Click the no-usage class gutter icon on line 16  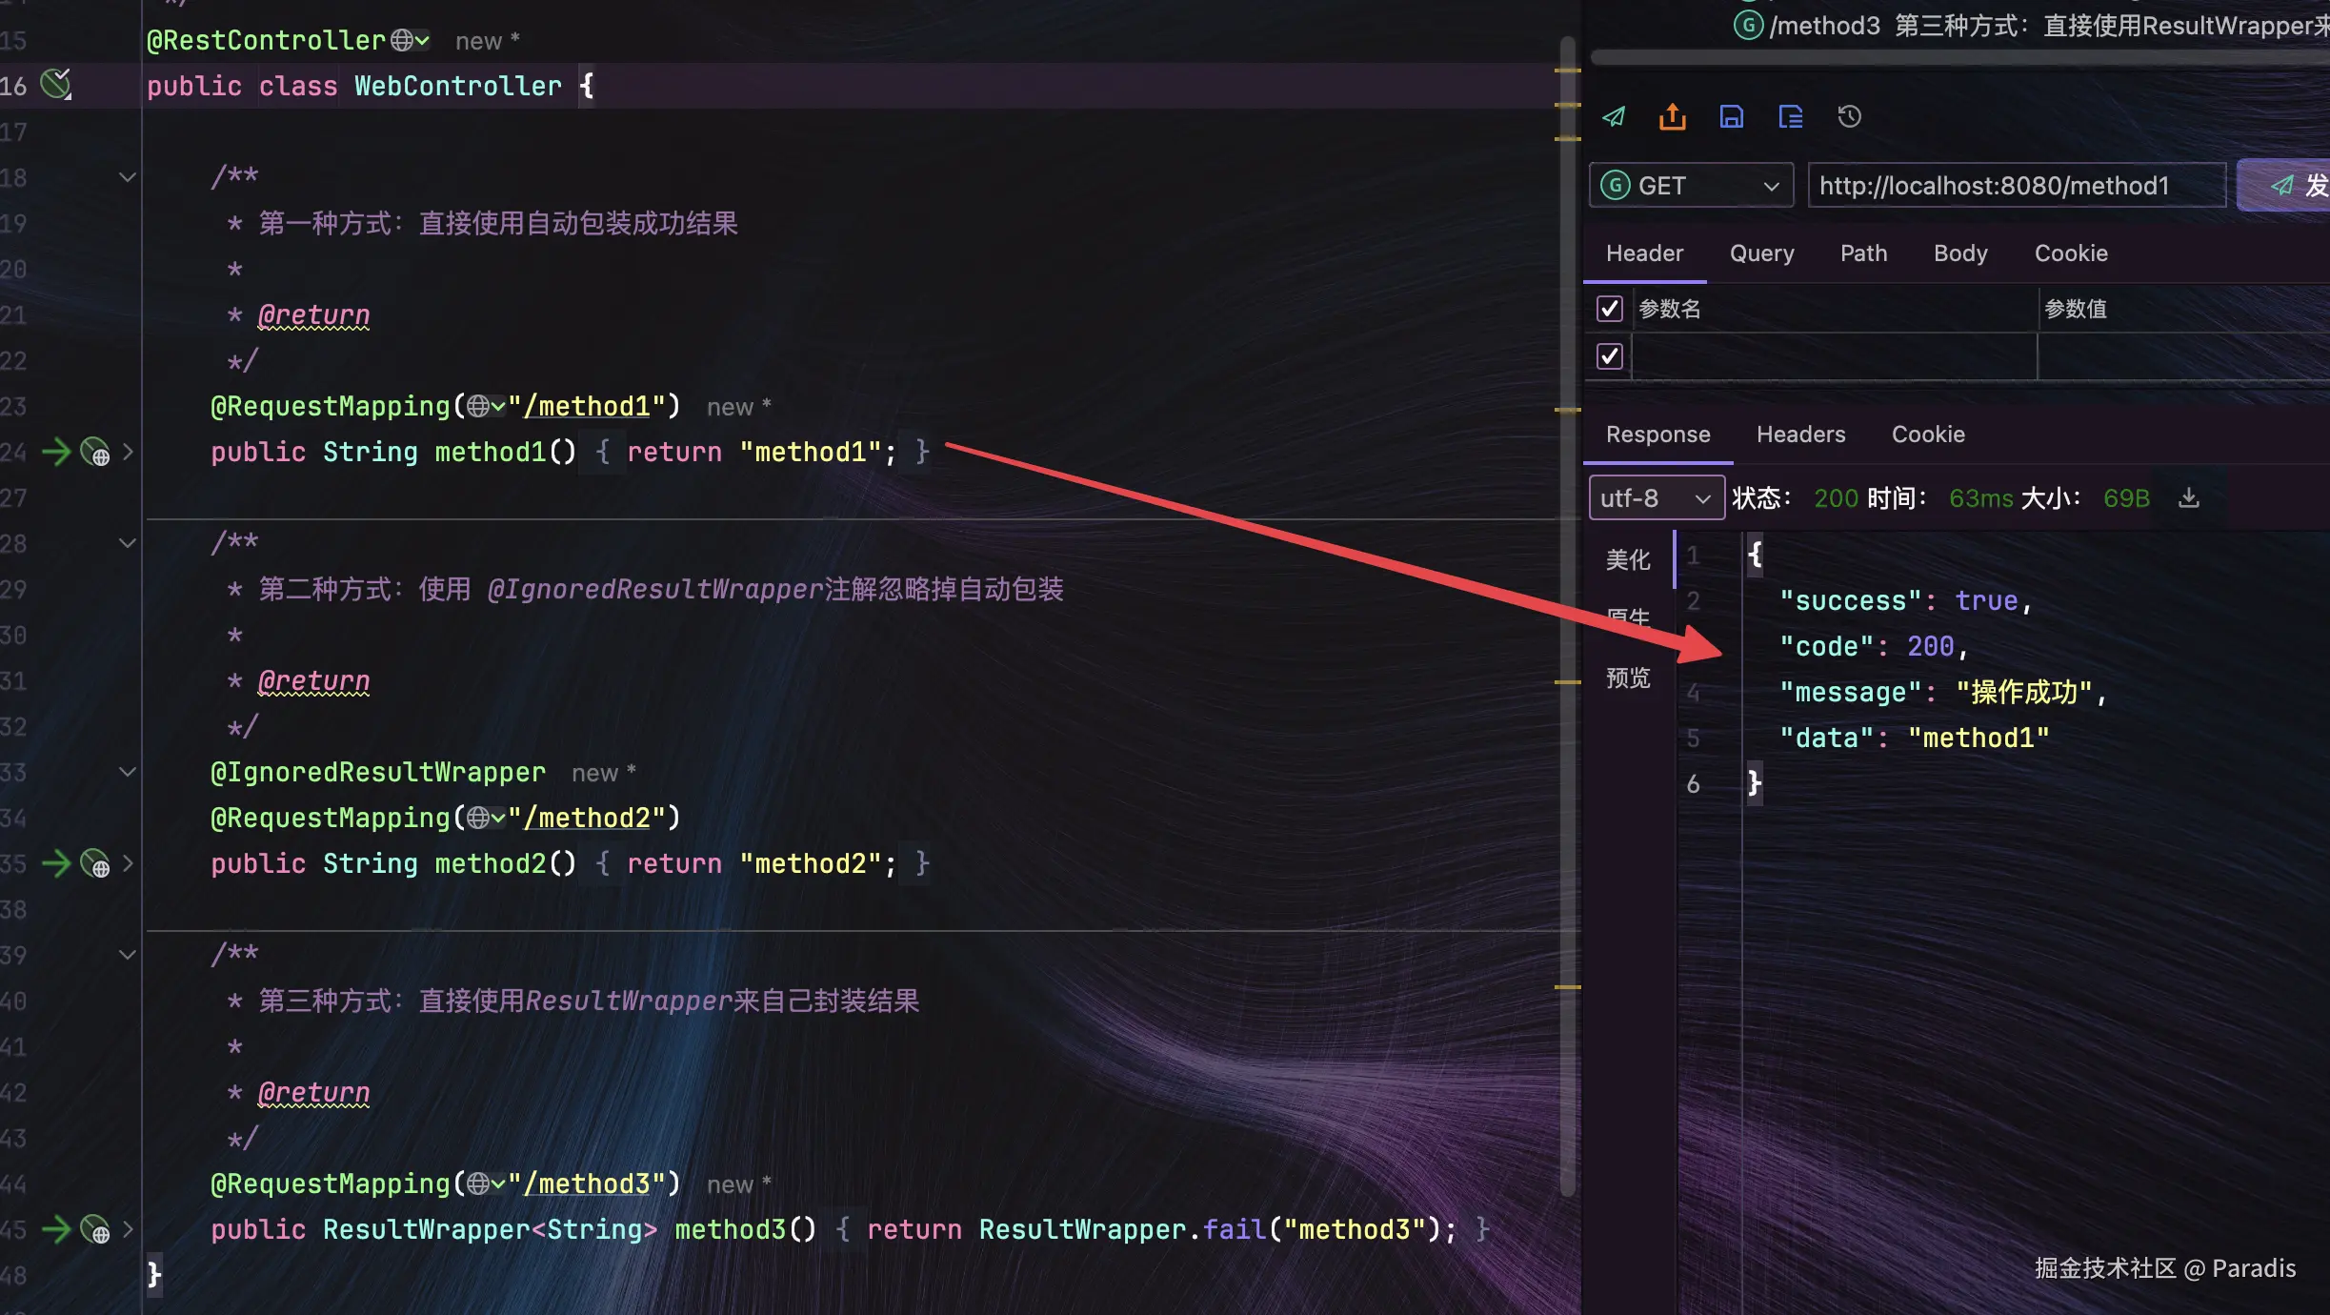(x=55, y=85)
